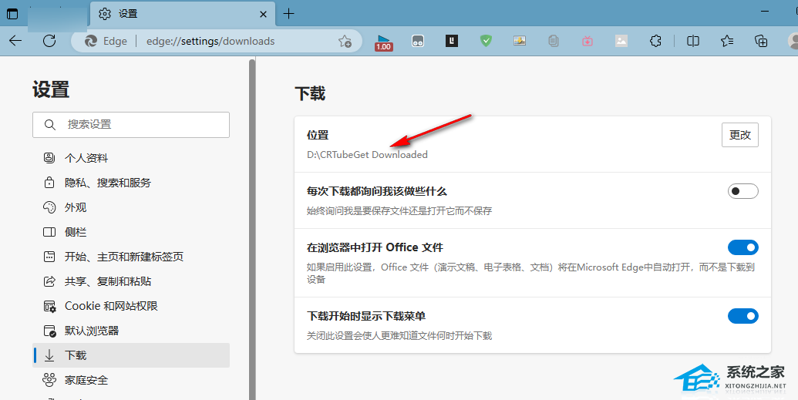The height and width of the screenshot is (400, 798).
Task: Click 始终询问我是要保存文件还是打开它而不保存 description
Action: [399, 211]
